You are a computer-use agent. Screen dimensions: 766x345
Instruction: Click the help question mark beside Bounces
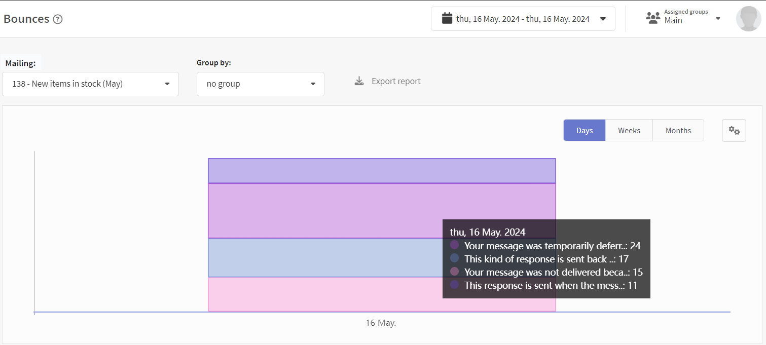pos(58,19)
